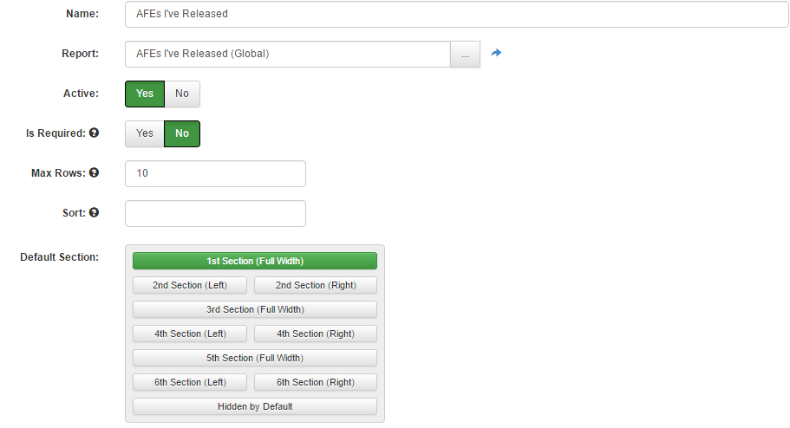Image resolution: width=790 pixels, height=428 pixels.
Task: Select 3rd Section (Full Width)
Action: tap(255, 309)
